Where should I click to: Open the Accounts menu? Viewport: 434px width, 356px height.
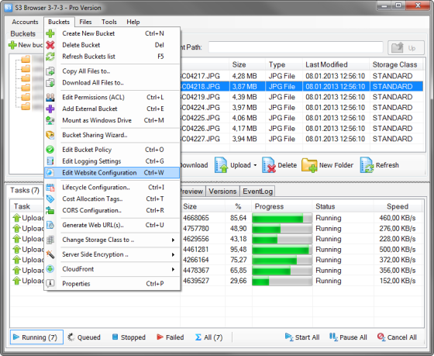25,22
